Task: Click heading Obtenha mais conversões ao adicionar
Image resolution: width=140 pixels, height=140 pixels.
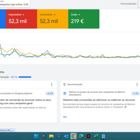Action: pos(99,100)
